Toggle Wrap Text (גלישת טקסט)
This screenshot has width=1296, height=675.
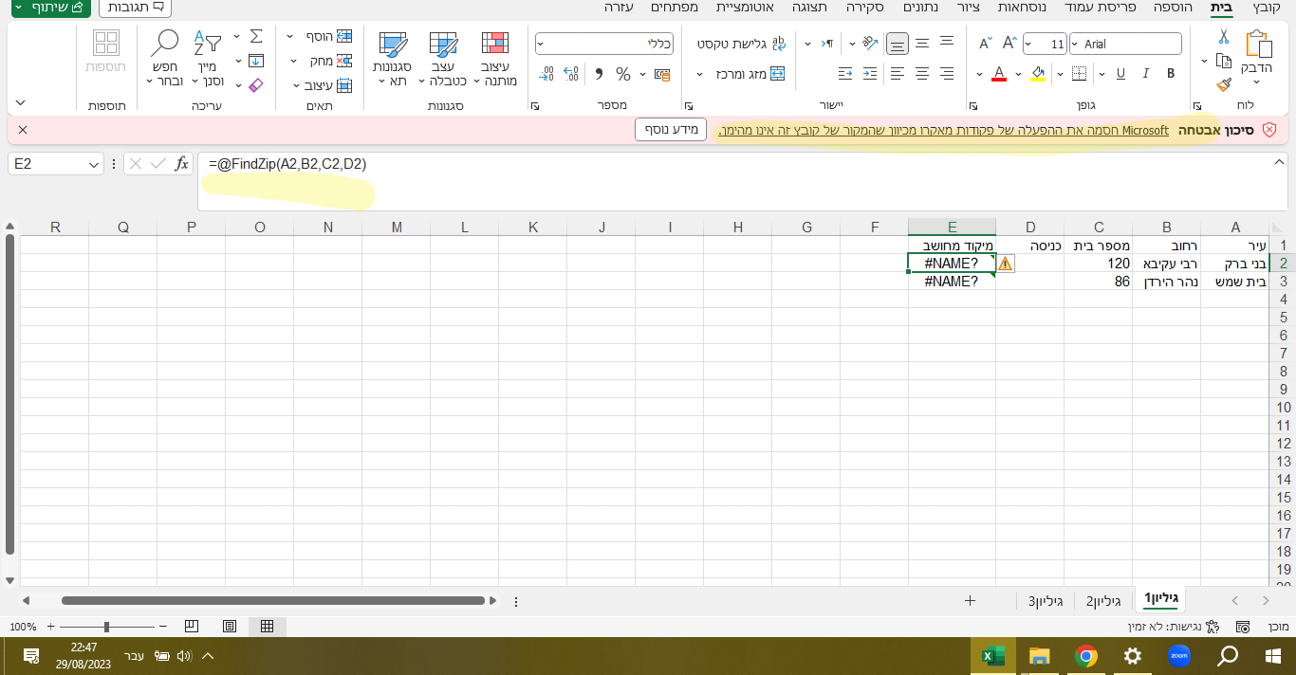click(x=742, y=44)
